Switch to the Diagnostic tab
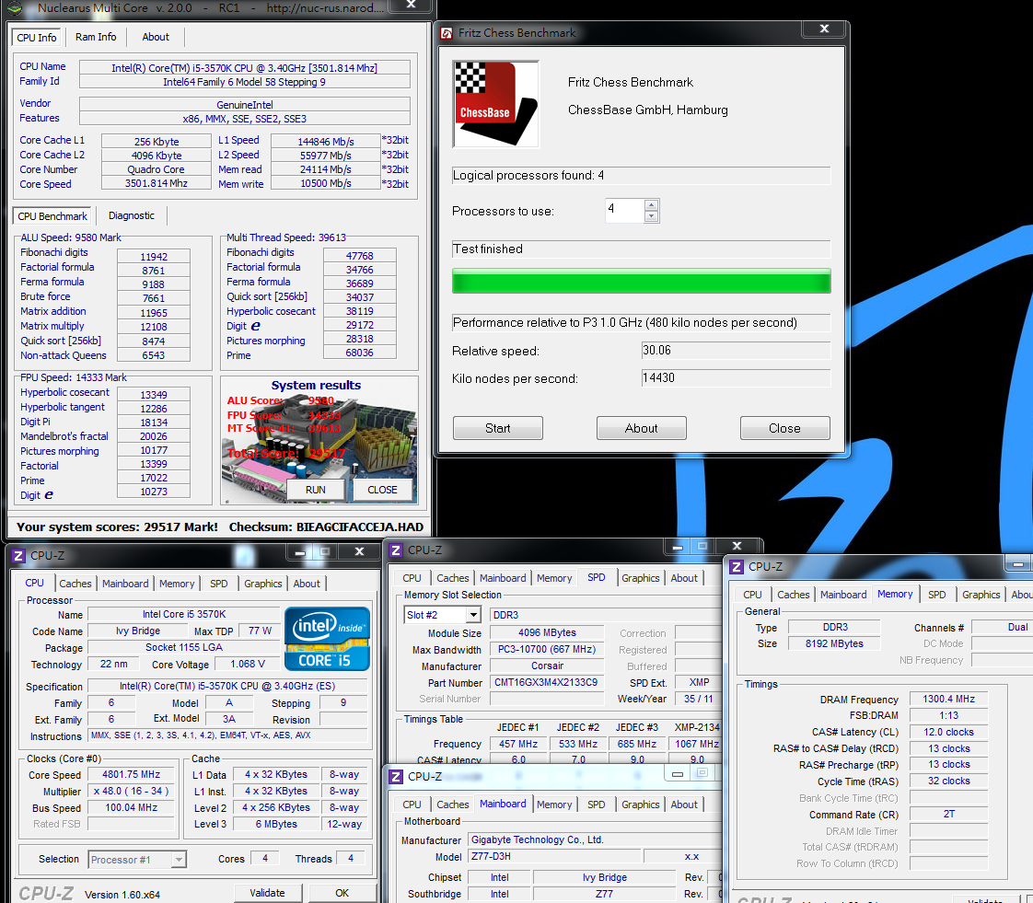This screenshot has height=903, width=1033. (x=131, y=215)
